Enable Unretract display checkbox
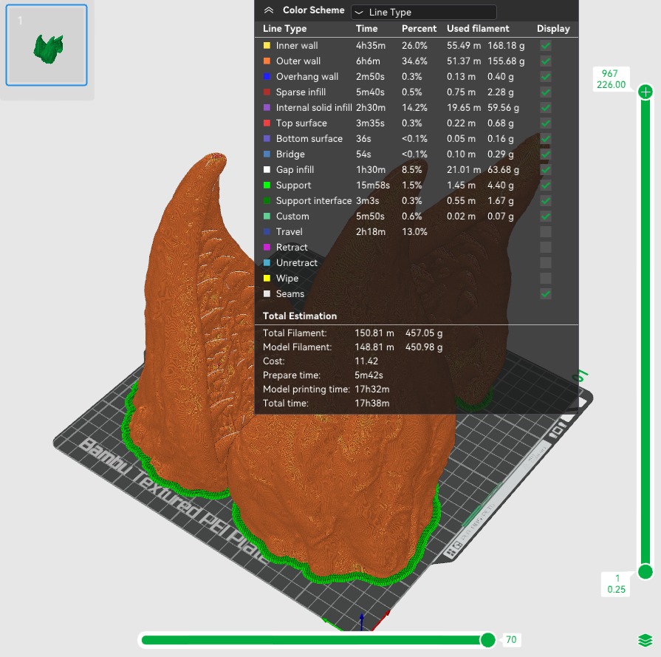661x657 pixels. click(x=546, y=263)
